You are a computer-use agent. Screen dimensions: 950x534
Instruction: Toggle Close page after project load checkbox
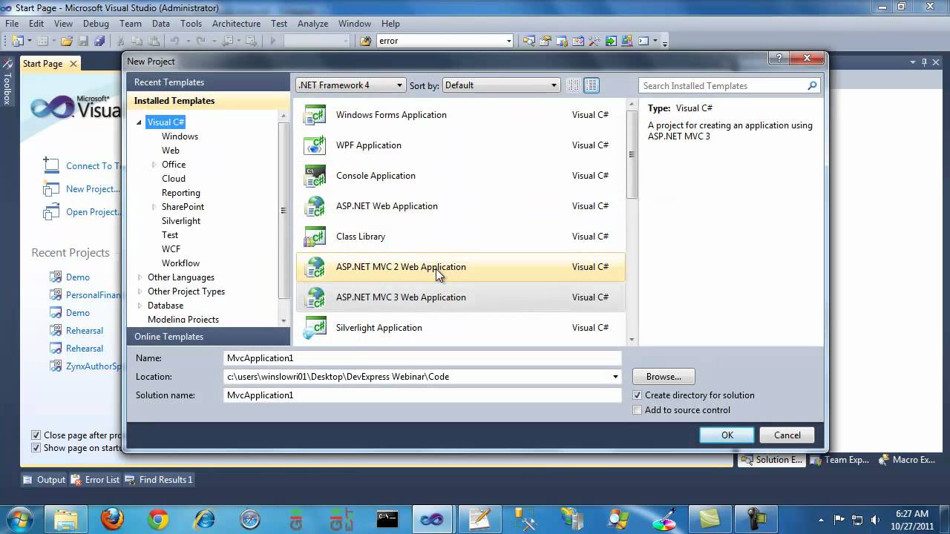tap(36, 435)
